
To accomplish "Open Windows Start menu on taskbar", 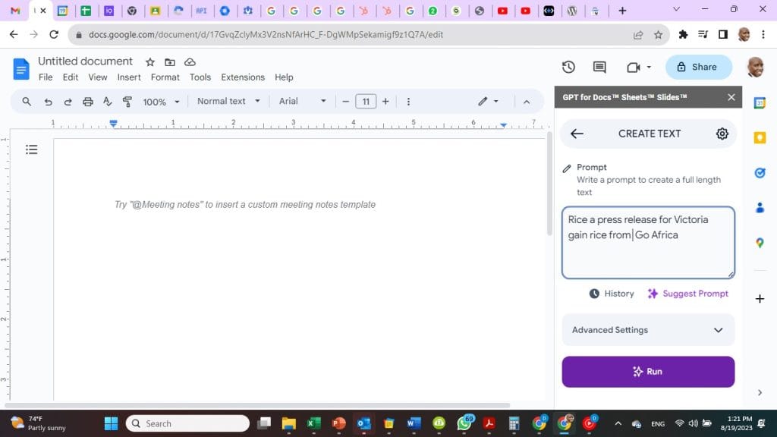I will (x=111, y=423).
